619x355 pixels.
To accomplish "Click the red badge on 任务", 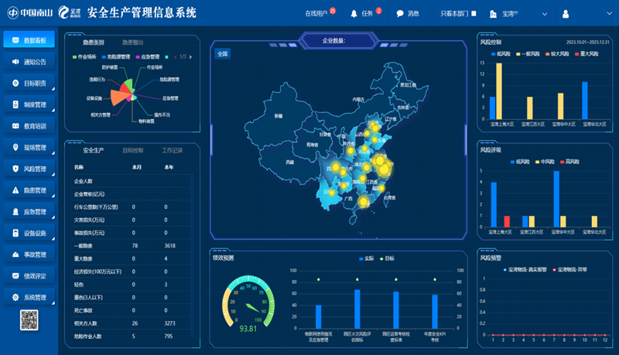I will pos(378,11).
